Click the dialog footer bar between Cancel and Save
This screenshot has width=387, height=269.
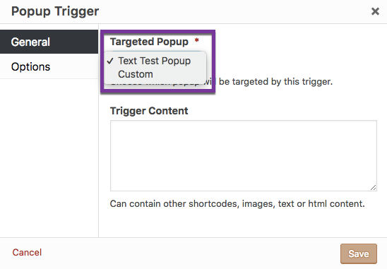coord(191,253)
